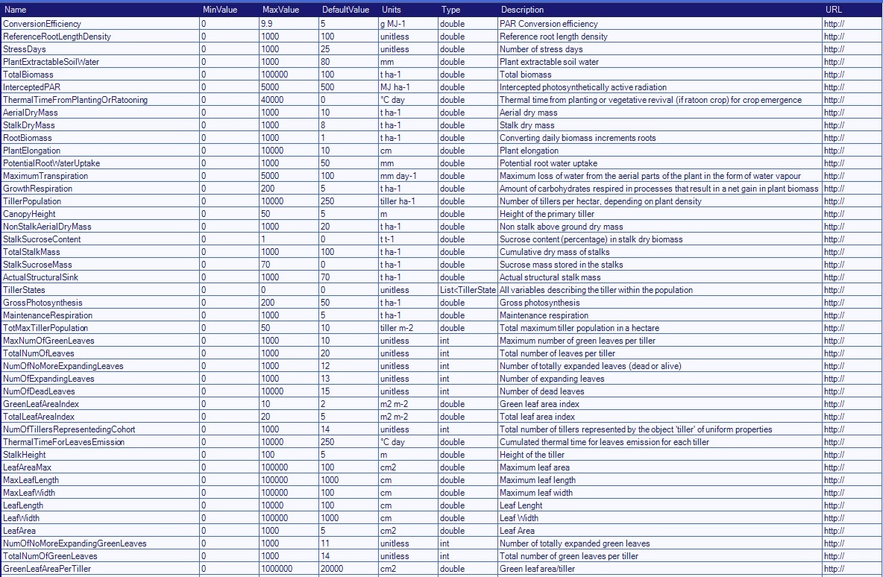This screenshot has width=883, height=577.
Task: Select the MaxLeafWidth name cell
Action: point(100,493)
